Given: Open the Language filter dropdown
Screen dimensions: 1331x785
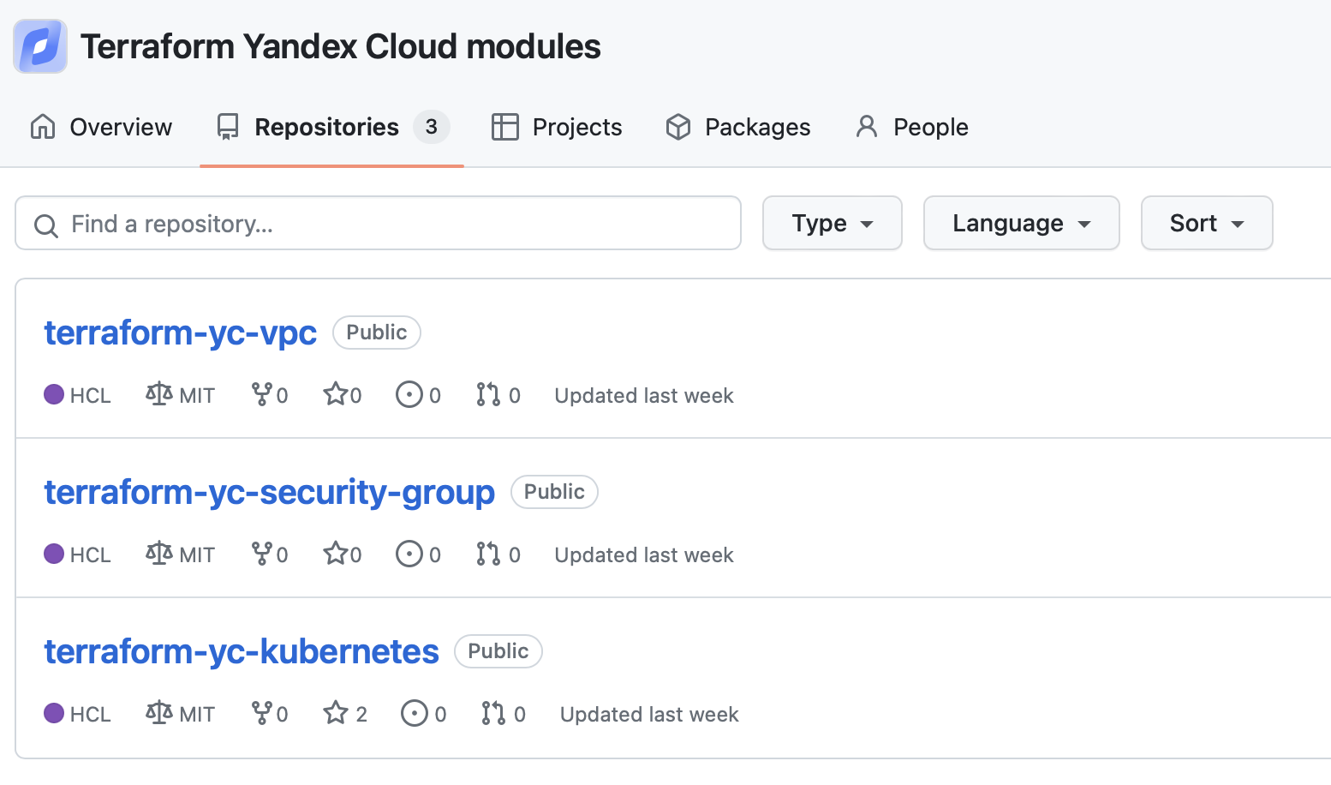Looking at the screenshot, I should (1021, 224).
